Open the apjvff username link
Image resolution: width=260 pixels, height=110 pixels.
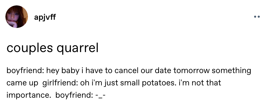[45, 17]
